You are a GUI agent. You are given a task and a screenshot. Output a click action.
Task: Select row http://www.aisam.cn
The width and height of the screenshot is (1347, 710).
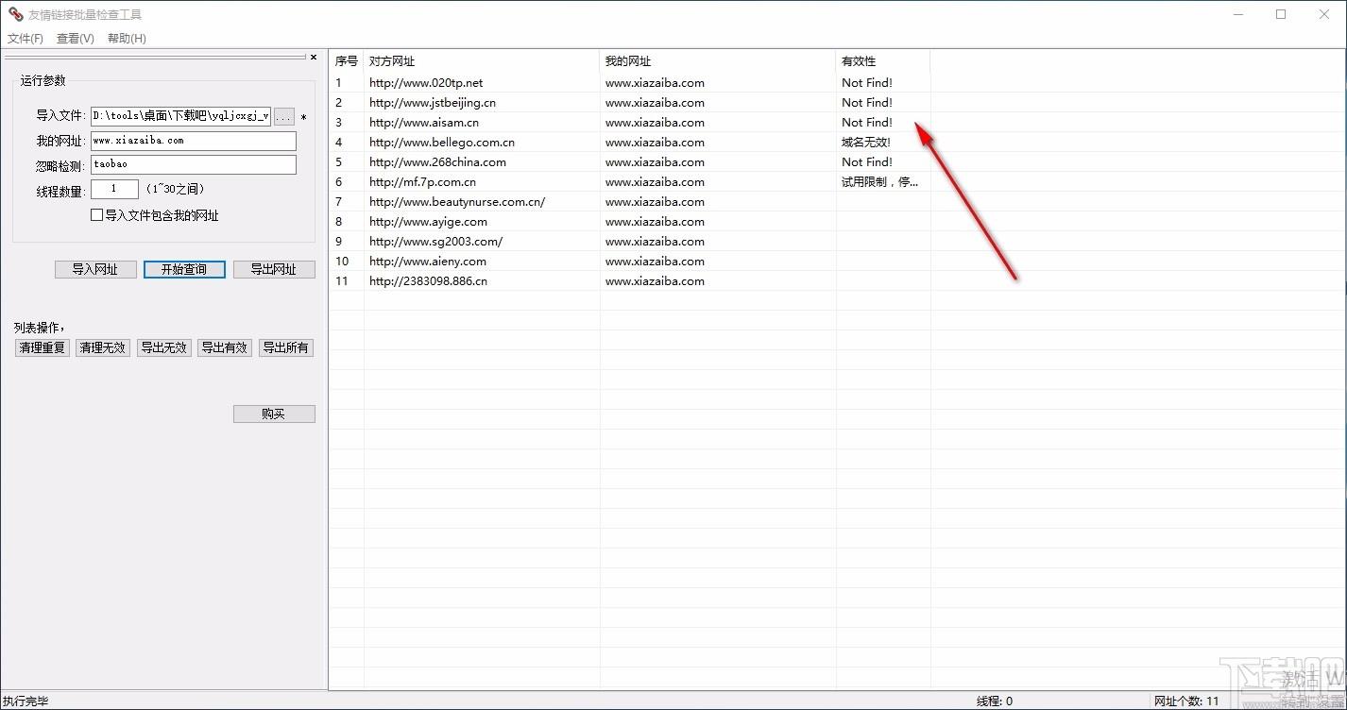[630, 123]
